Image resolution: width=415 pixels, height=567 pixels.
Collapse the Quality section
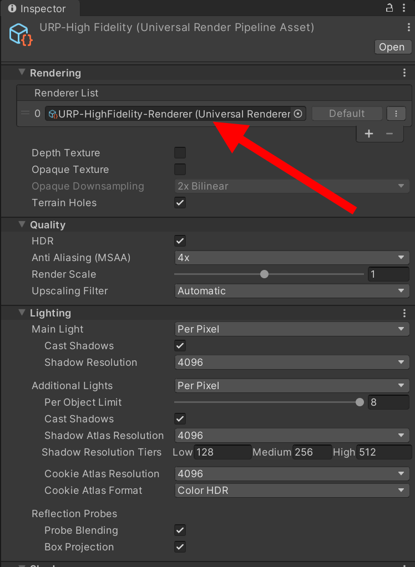(x=22, y=224)
